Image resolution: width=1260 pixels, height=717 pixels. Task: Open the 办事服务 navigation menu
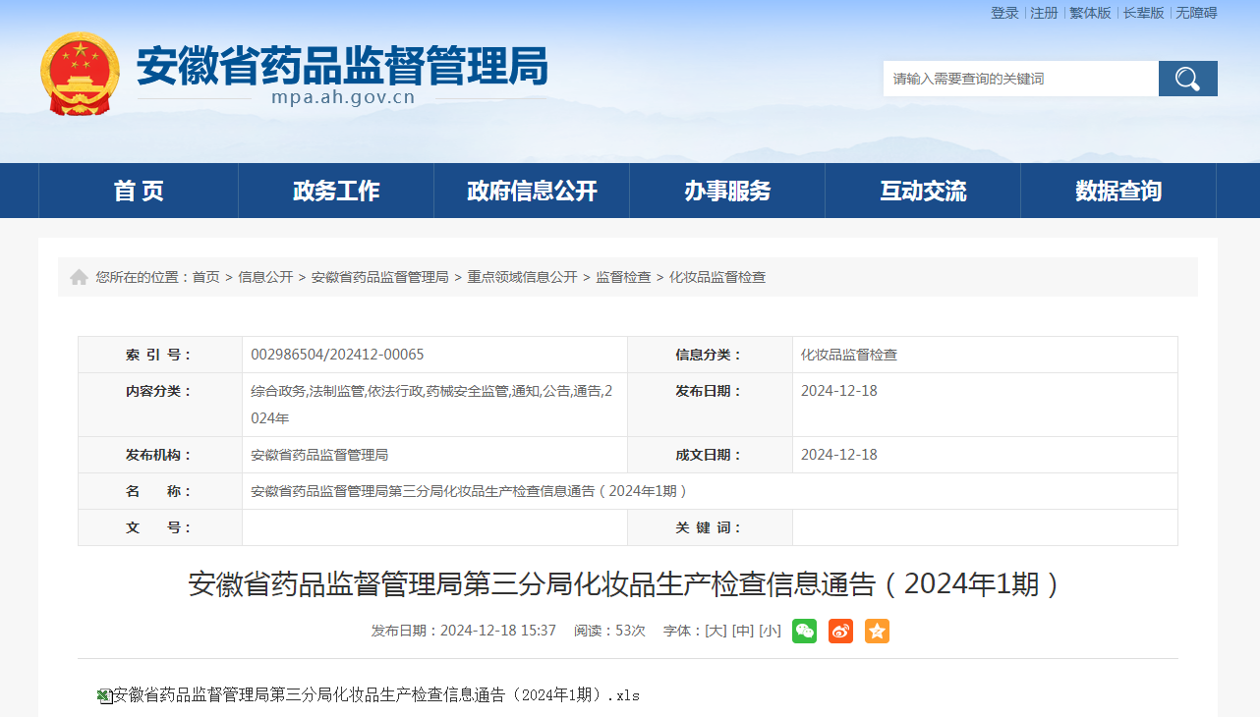pos(727,191)
